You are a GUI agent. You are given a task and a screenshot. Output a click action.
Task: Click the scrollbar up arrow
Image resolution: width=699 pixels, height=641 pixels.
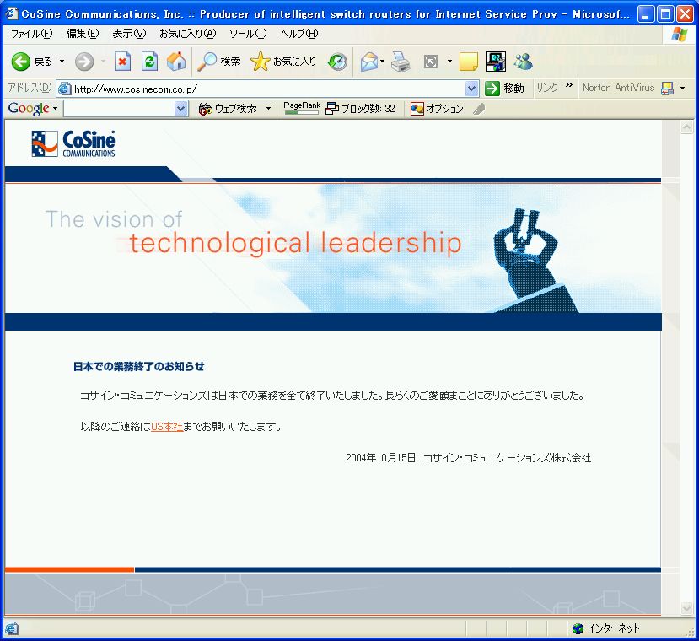point(686,127)
